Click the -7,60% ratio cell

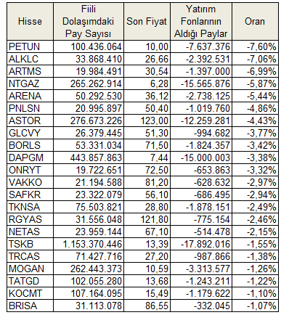click(255, 46)
